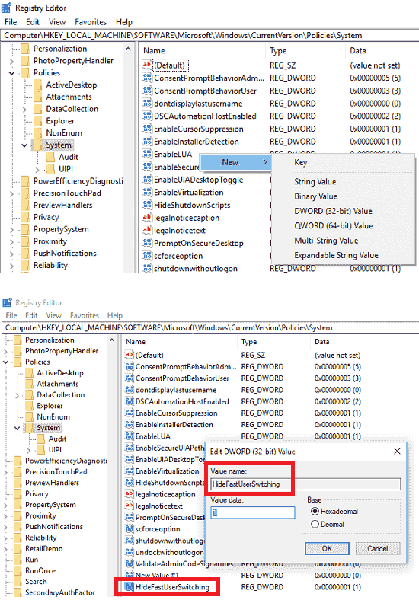419x600 pixels.
Task: Choose Multi-String Value from submenu
Action: (x=326, y=241)
